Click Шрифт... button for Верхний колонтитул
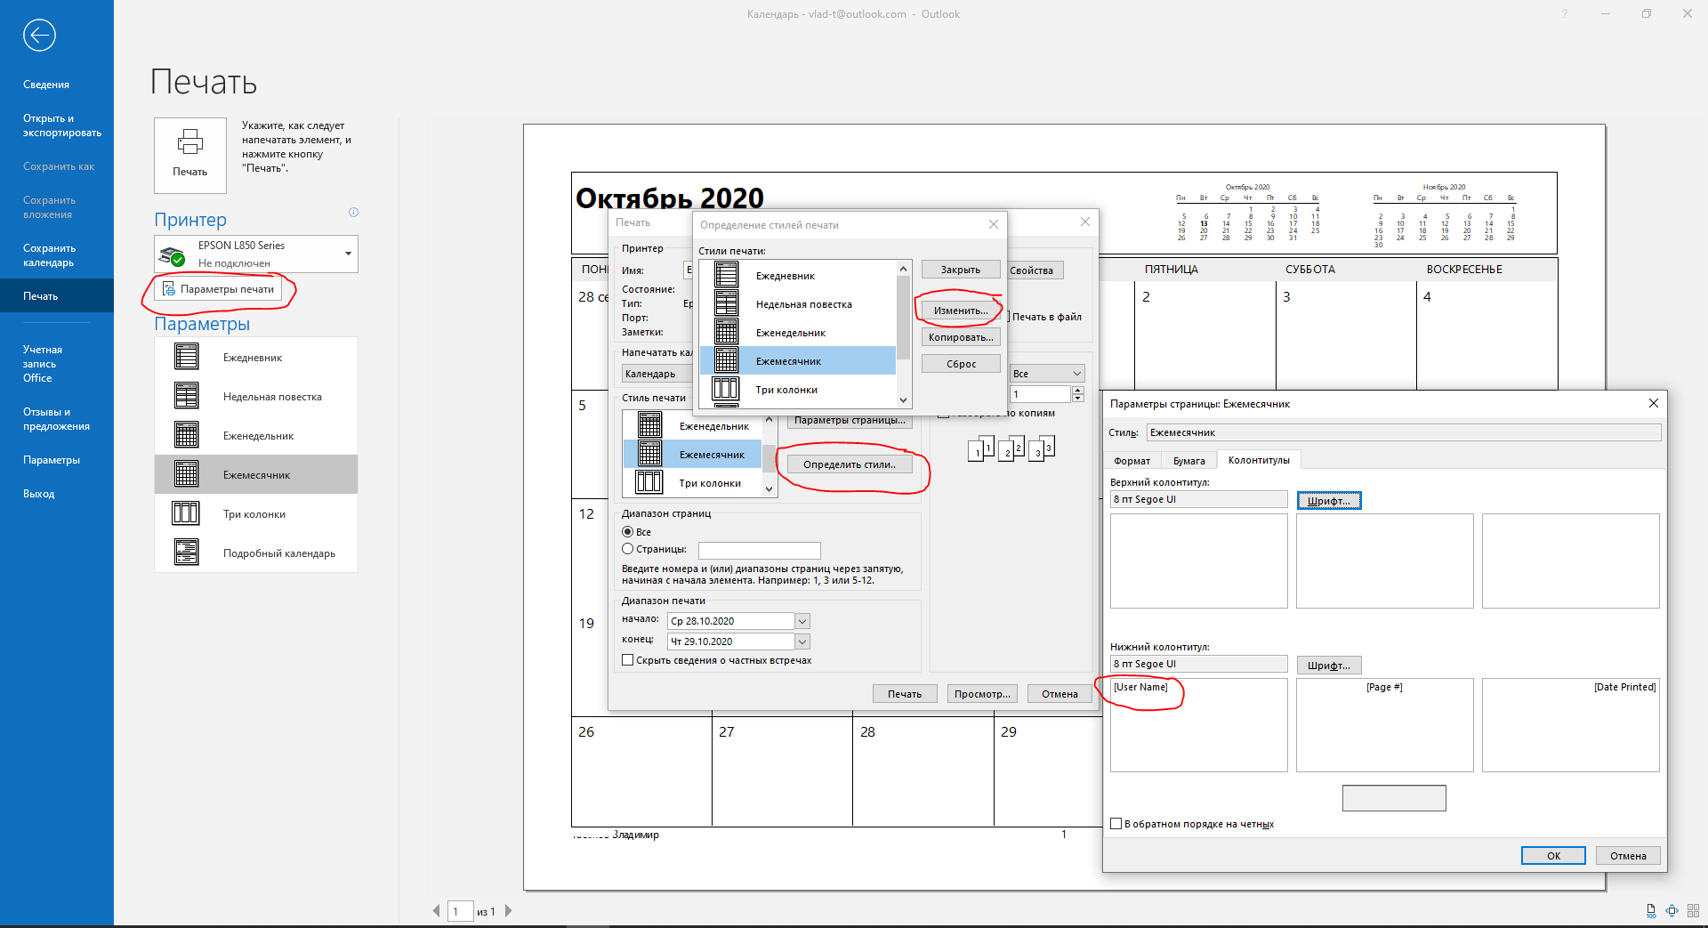 click(1328, 501)
